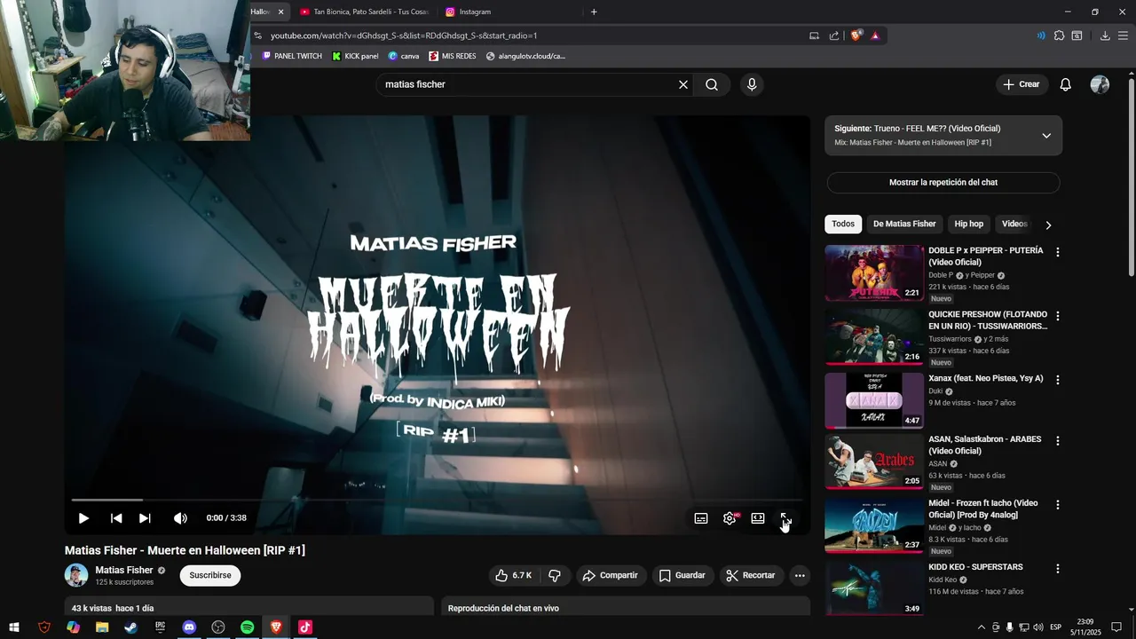Seek along the video progress bar
Image resolution: width=1136 pixels, height=639 pixels.
437,500
